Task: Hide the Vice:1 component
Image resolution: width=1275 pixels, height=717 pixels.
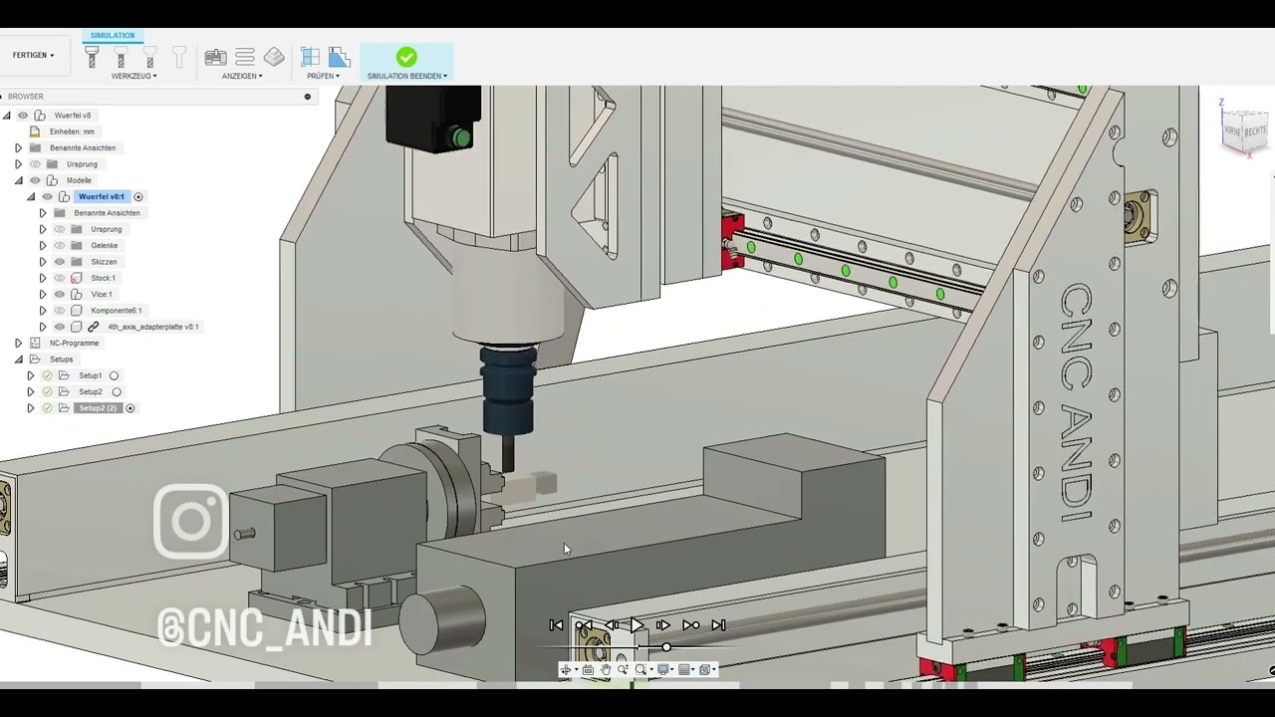Action: pos(60,294)
